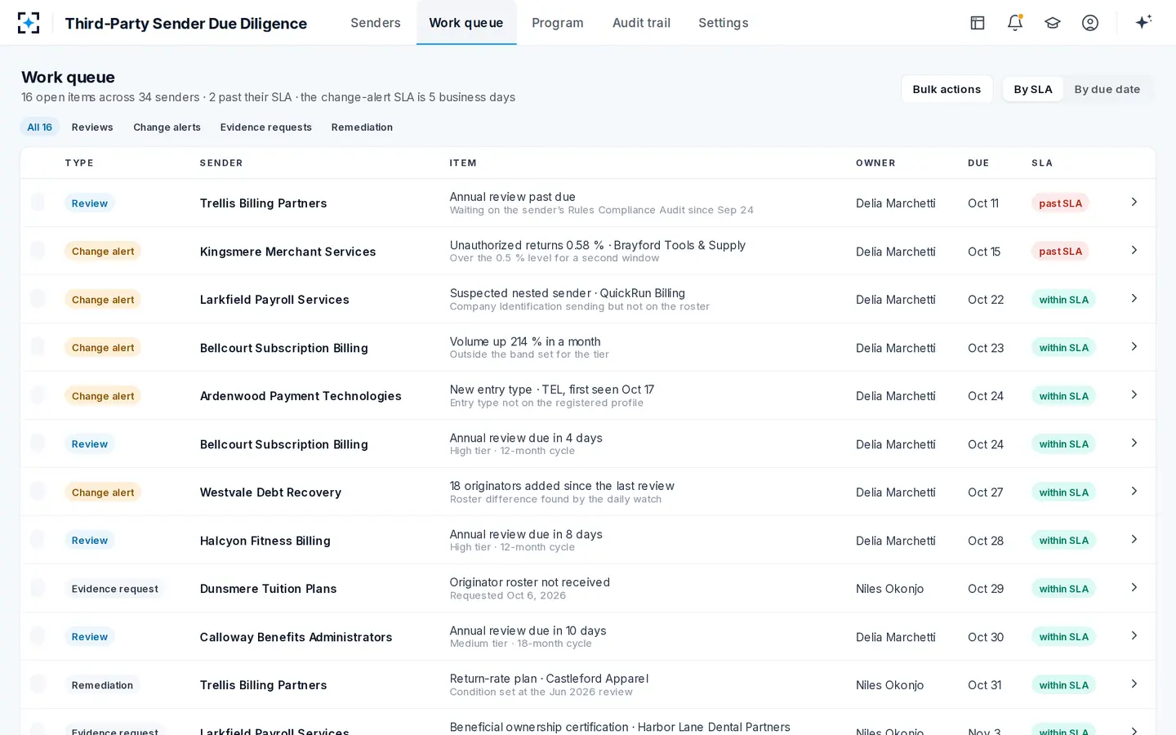
Task: Open the Audit trail tab
Action: tap(641, 23)
